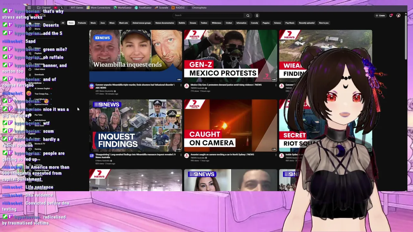Click the Create button
Screen dimensions: 413x232
[x=380, y=15]
